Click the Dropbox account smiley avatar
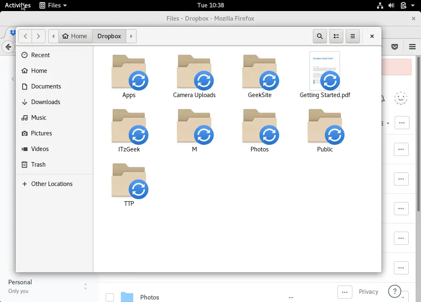Screen dimensions: 421x302 (x=401, y=98)
